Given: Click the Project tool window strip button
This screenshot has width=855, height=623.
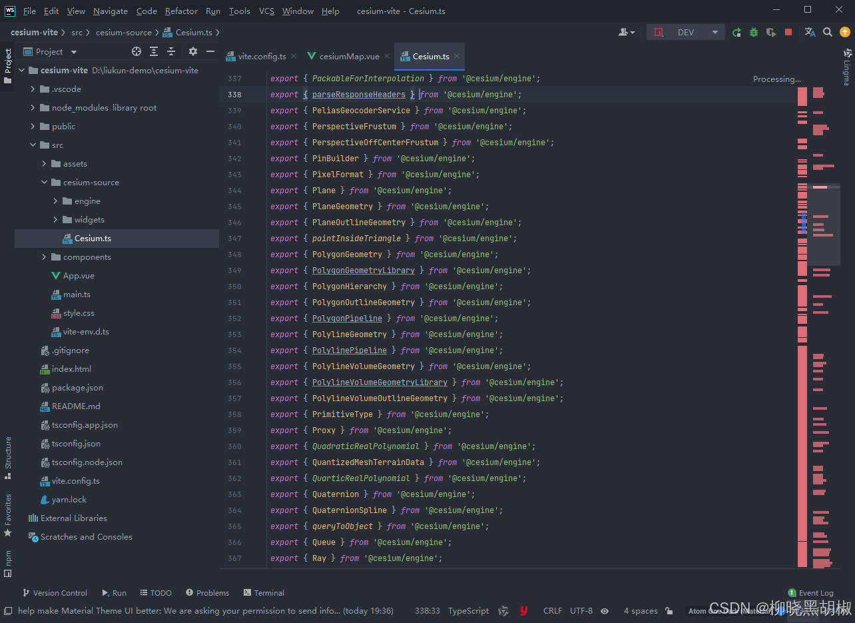Looking at the screenshot, I should (7, 67).
